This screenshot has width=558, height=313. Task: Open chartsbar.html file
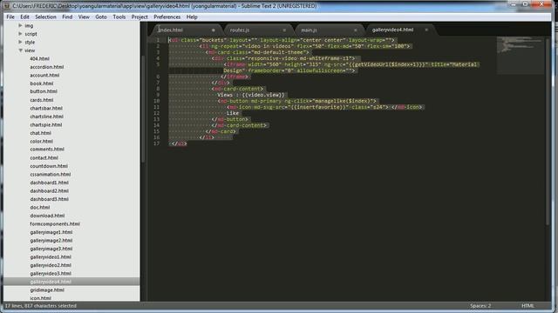click(x=46, y=108)
